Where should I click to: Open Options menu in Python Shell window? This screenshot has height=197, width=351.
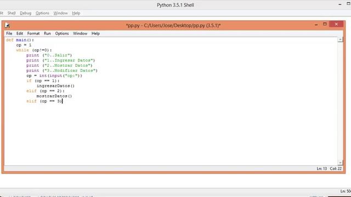42,13
